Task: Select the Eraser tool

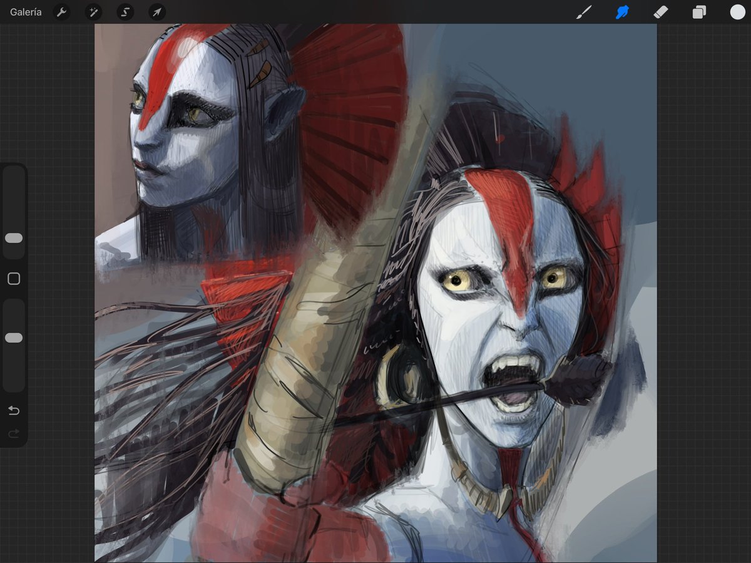Action: [661, 12]
